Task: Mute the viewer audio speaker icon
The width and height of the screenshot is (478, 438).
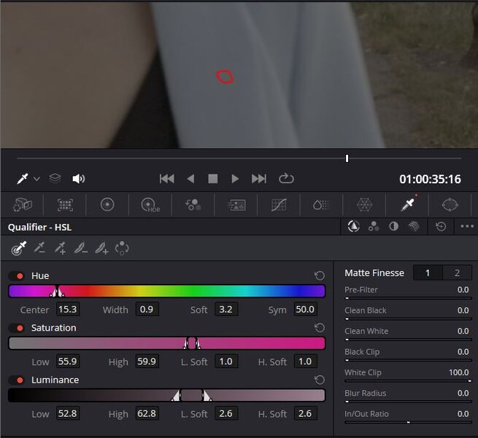Action: (x=78, y=179)
